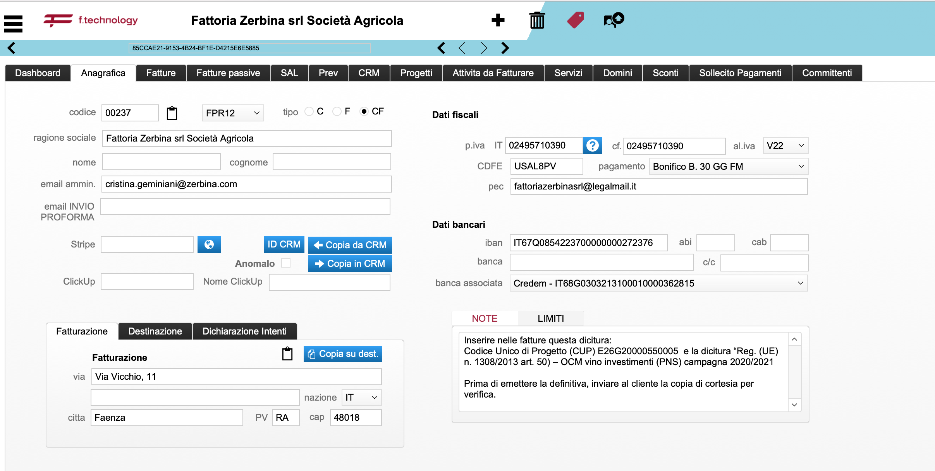Open the LIMITI tab
The image size is (935, 471).
(x=550, y=319)
